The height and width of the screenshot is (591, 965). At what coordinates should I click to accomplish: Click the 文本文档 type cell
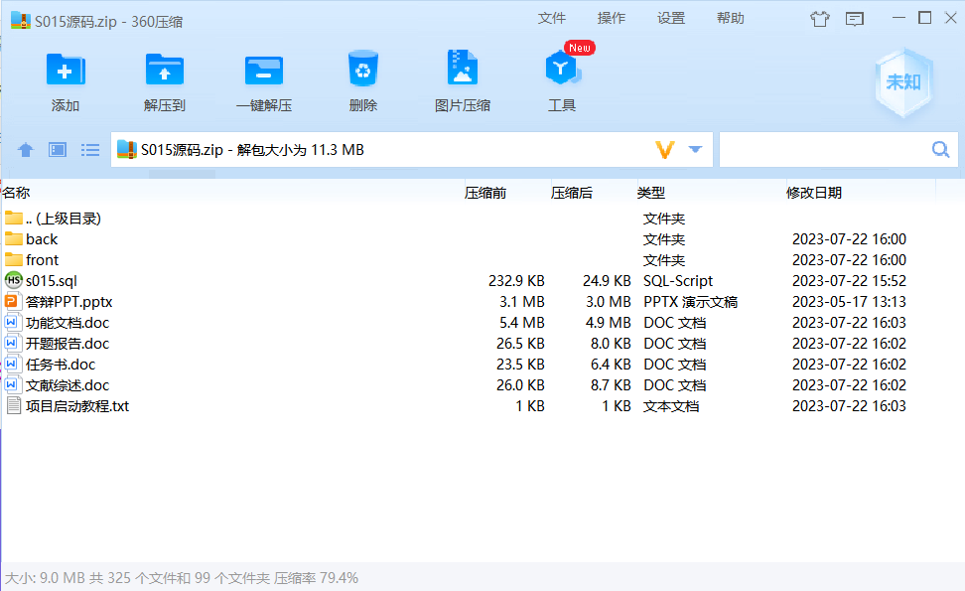click(671, 406)
